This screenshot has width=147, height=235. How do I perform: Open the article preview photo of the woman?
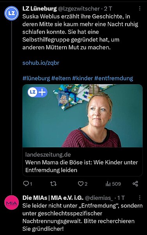click(x=82, y=116)
